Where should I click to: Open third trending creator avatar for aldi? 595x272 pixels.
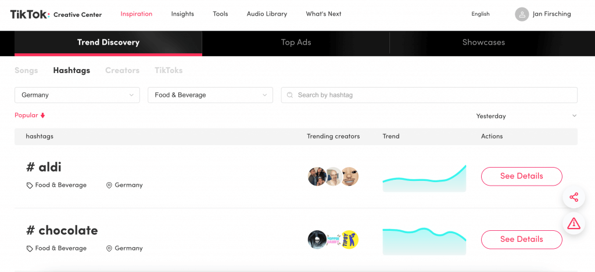pyautogui.click(x=349, y=176)
